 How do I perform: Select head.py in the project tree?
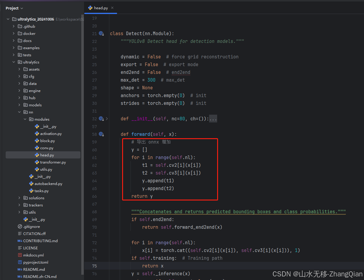[x=43, y=155]
